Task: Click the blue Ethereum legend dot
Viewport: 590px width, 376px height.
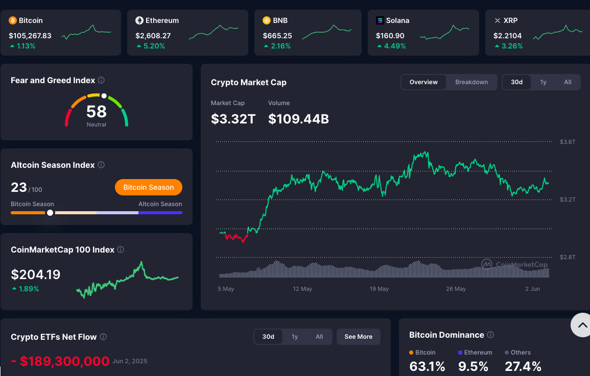Action: tap(460, 353)
